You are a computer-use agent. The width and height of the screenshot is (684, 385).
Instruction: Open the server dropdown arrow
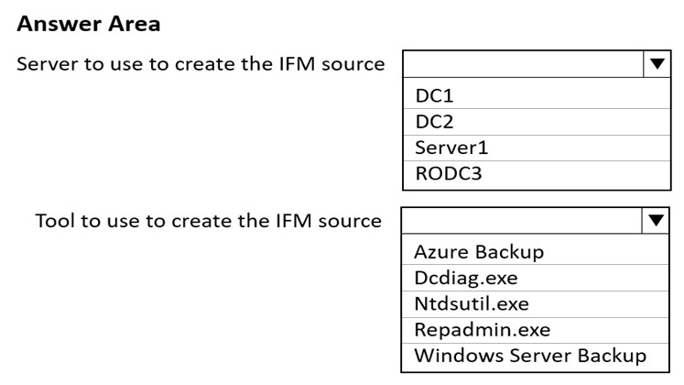657,64
